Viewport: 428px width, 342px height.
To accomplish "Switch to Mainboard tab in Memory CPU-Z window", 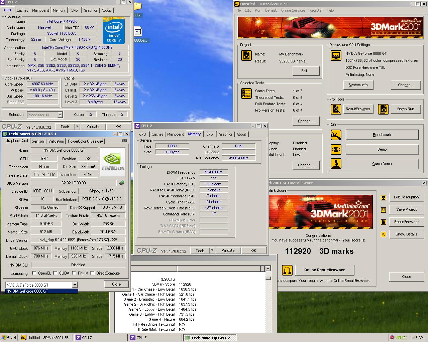I will point(176,134).
